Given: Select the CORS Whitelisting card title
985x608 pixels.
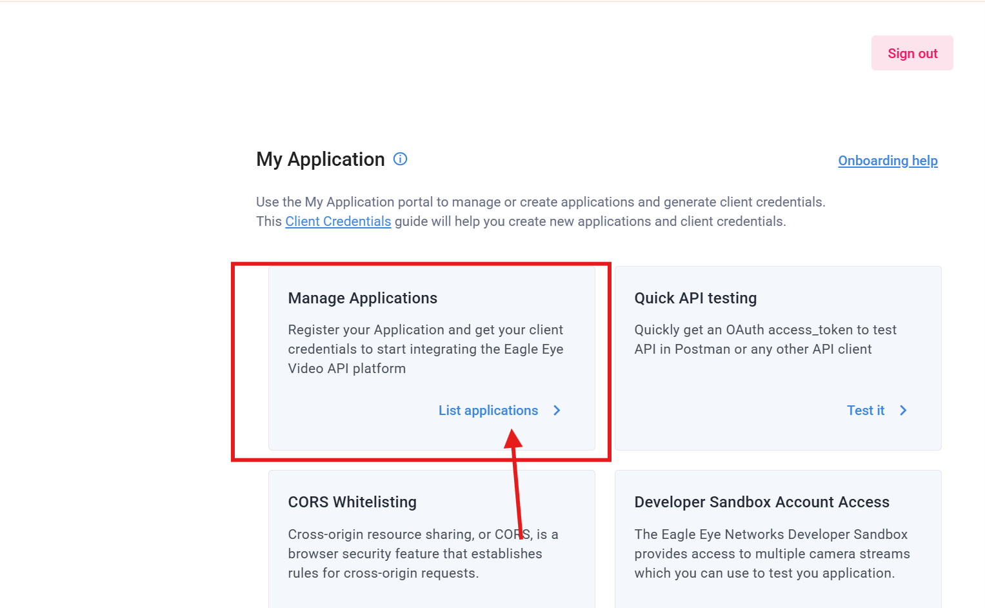Looking at the screenshot, I should click(352, 502).
